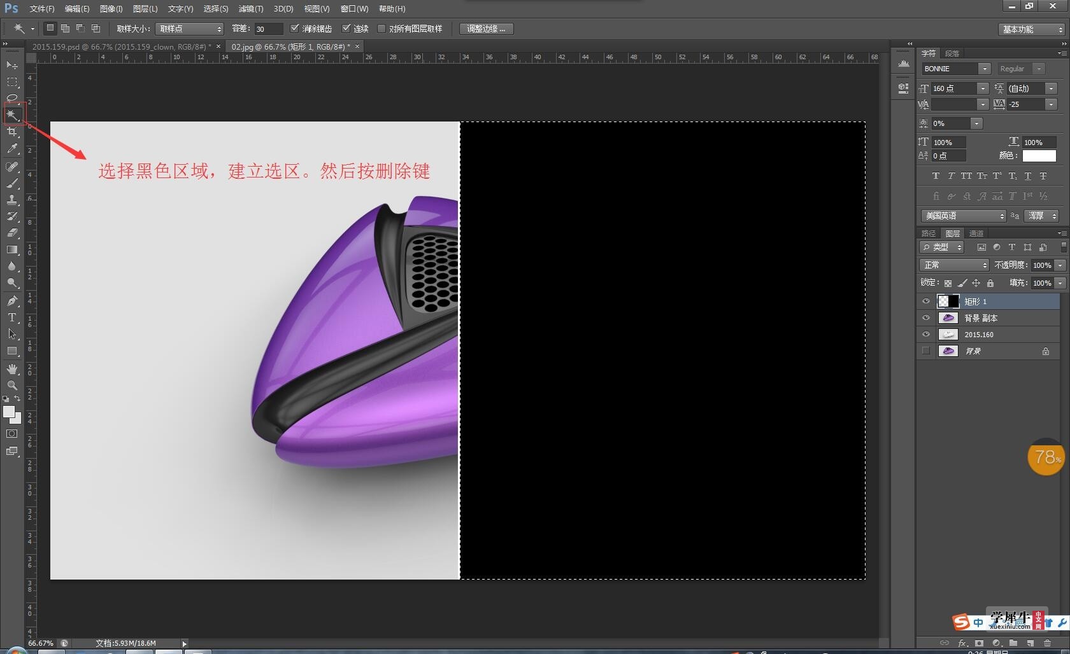Open the 滤镜(T) menu
This screenshot has height=654, width=1070.
tap(251, 9)
